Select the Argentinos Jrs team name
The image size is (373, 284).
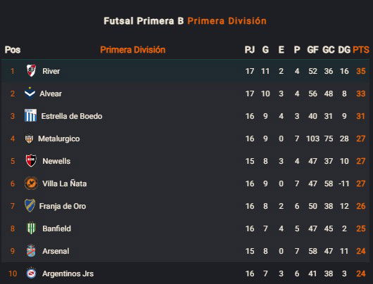(x=68, y=273)
